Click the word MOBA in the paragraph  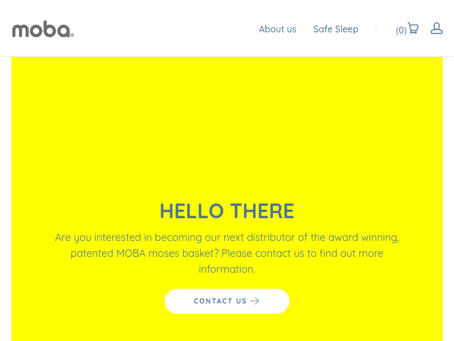click(x=131, y=253)
